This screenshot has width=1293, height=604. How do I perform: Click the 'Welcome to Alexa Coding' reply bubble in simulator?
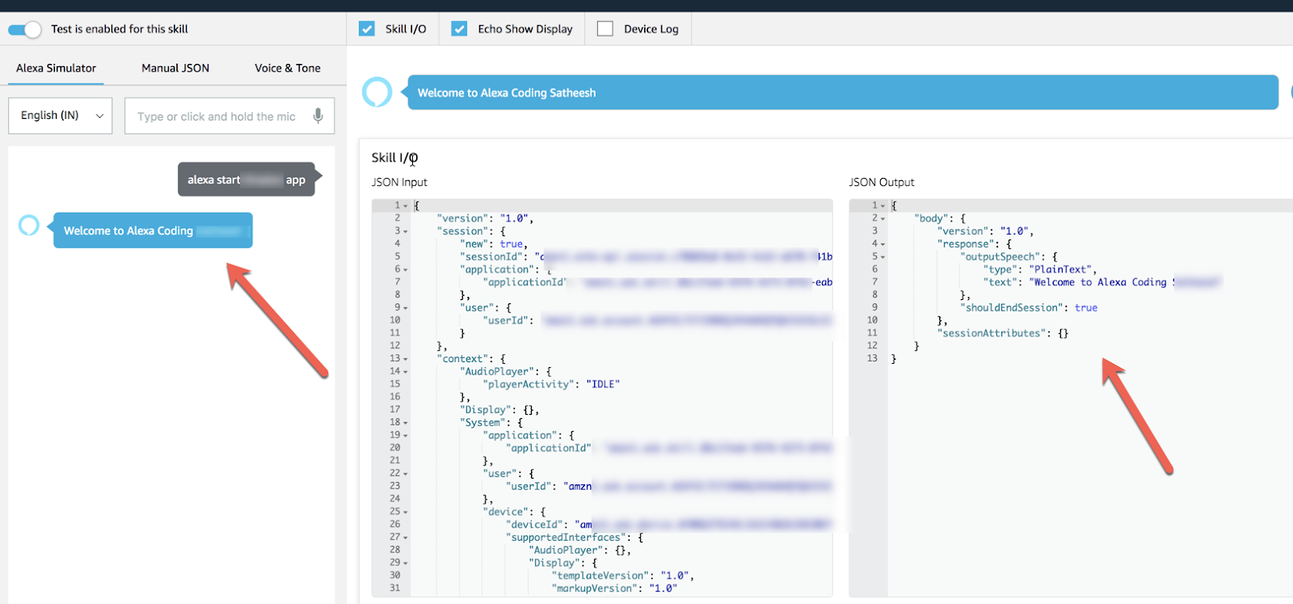[x=153, y=230]
